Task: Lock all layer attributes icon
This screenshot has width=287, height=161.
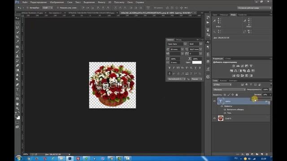Action: [237, 95]
